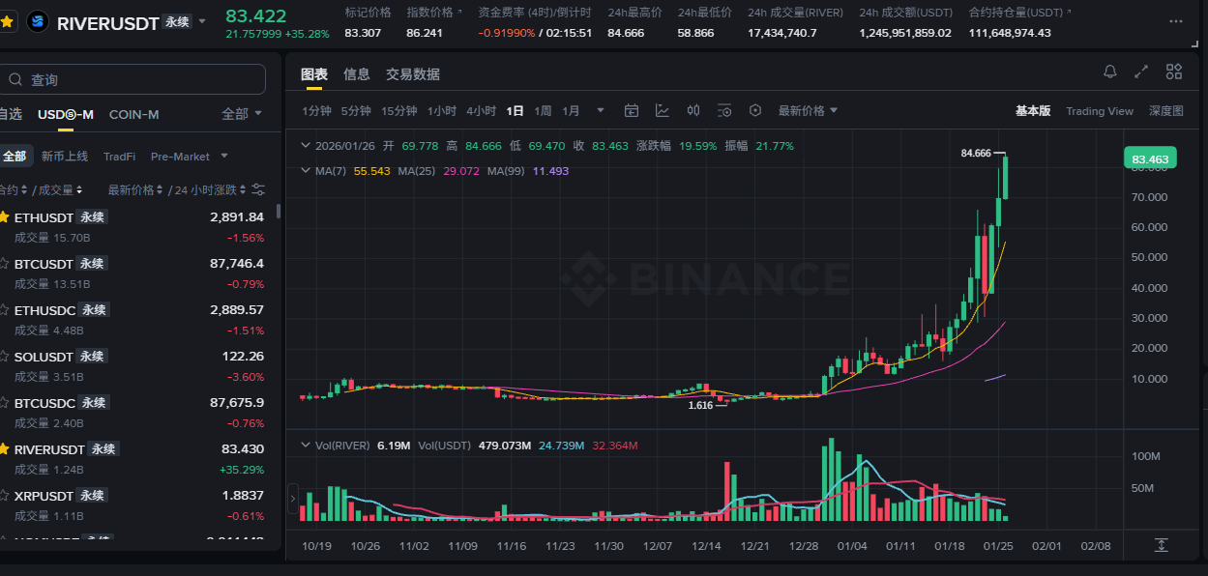Open the layout grid icon
1208x576 pixels.
[x=1174, y=72]
